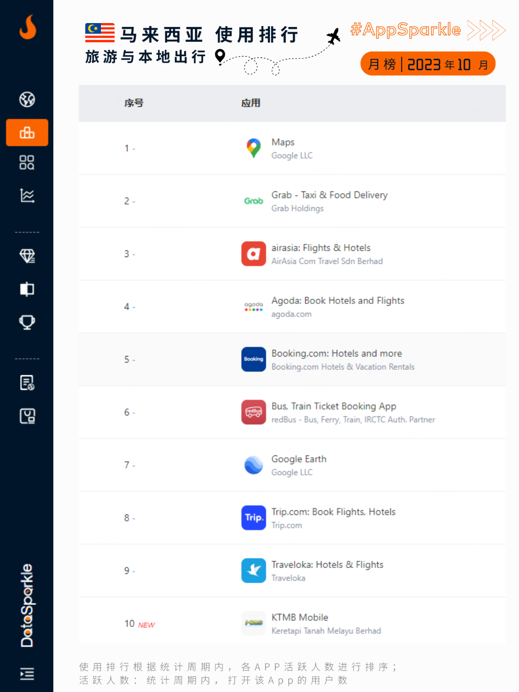Viewport: 519px width, 692px height.
Task: Click the flame logo in the sidebar
Action: [x=27, y=27]
